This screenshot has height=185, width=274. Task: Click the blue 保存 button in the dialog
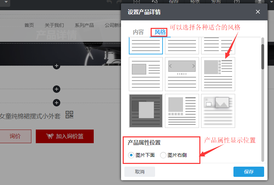(x=249, y=172)
